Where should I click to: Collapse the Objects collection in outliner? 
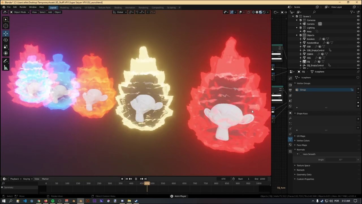point(297,35)
